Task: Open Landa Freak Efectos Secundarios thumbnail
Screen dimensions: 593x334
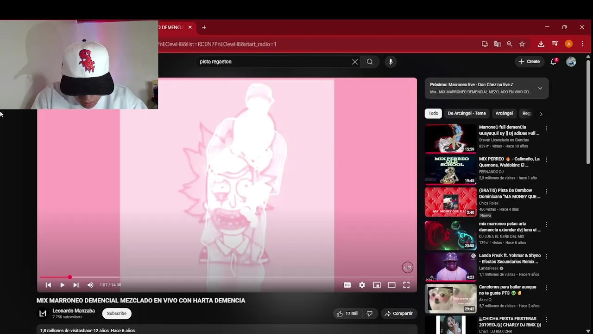Action: 450,267
